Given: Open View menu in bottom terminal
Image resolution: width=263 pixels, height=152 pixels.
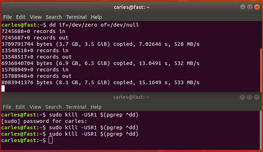Looking at the screenshot, I should 36,107.
